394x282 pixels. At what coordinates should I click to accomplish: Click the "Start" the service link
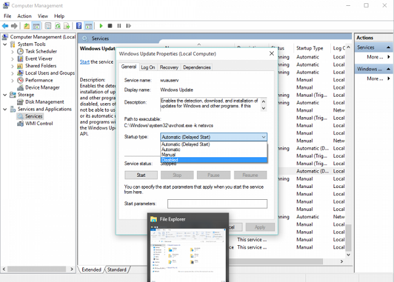(x=85, y=62)
